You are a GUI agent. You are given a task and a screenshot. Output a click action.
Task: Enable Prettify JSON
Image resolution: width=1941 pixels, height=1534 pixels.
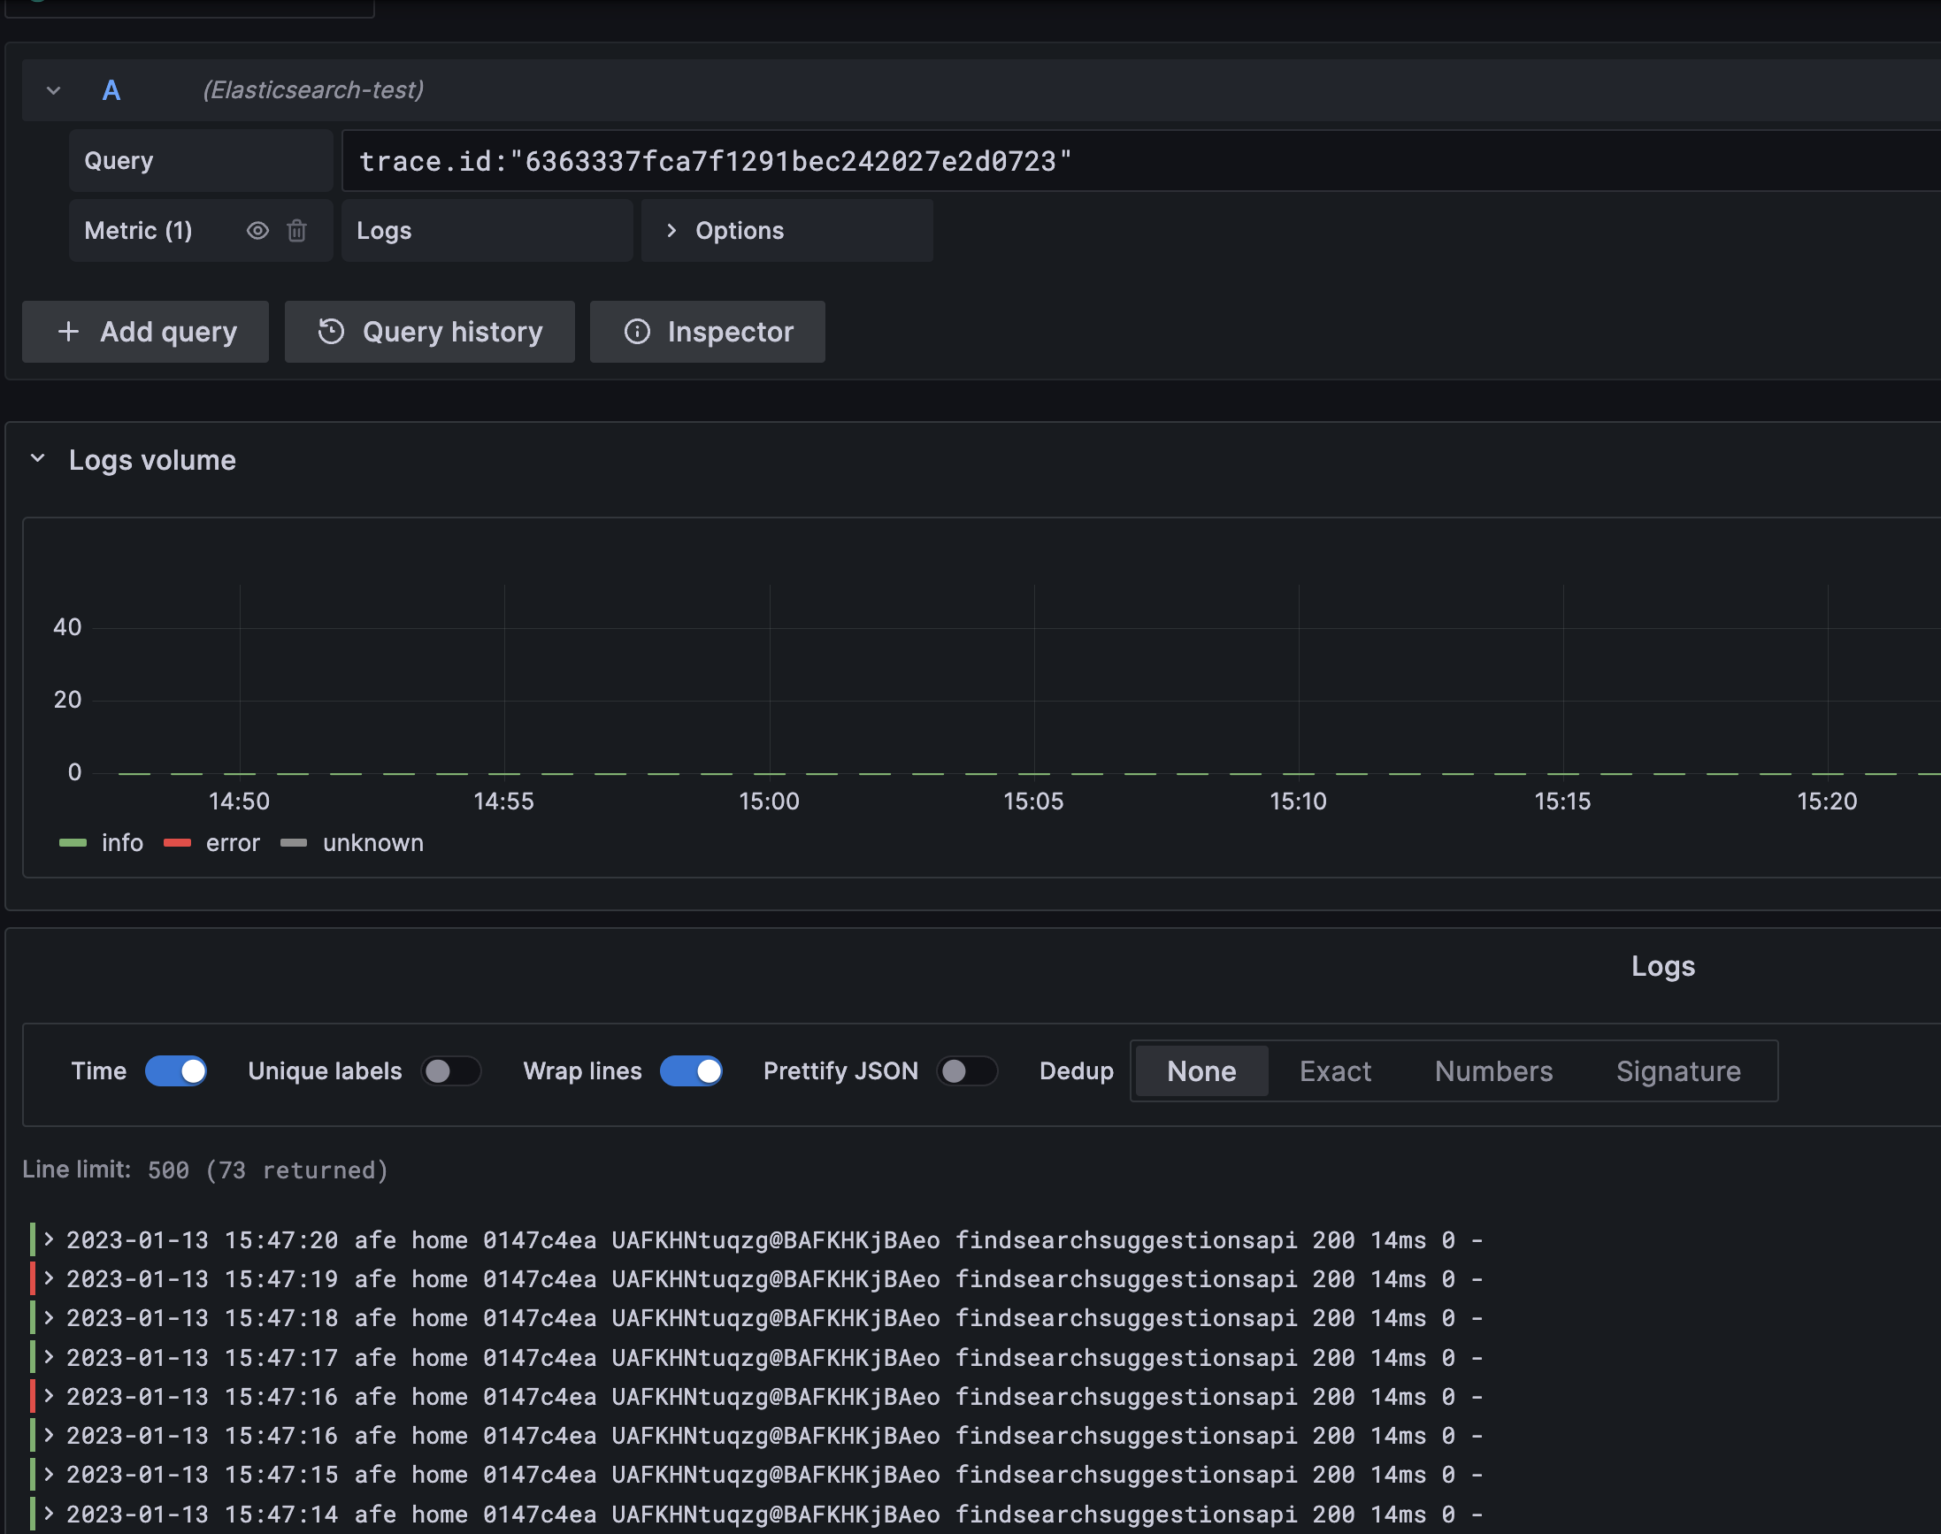tap(967, 1070)
